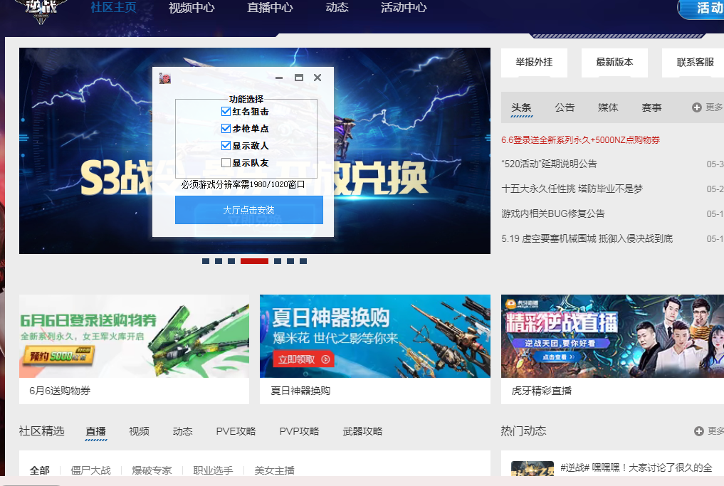This screenshot has width=724, height=486.
Task: Open 活动中心 in the top navigation
Action: click(404, 7)
